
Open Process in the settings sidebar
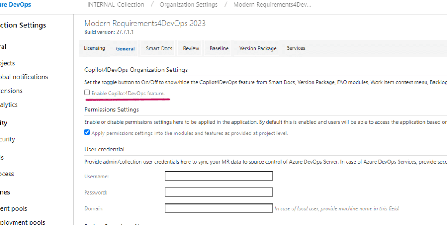pos(7,174)
